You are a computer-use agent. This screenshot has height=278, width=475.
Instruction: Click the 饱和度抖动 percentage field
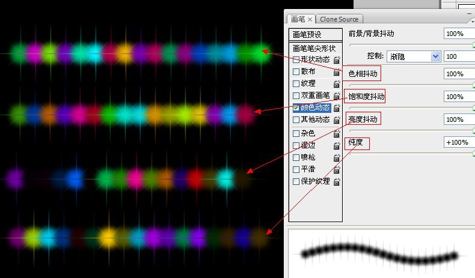459,97
